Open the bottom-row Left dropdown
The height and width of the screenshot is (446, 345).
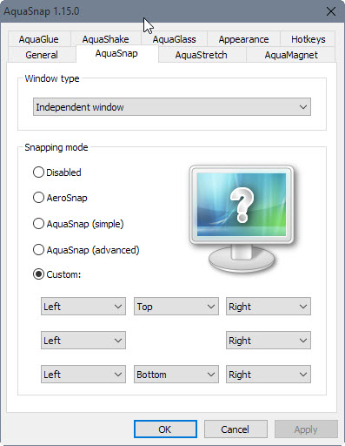pos(83,375)
